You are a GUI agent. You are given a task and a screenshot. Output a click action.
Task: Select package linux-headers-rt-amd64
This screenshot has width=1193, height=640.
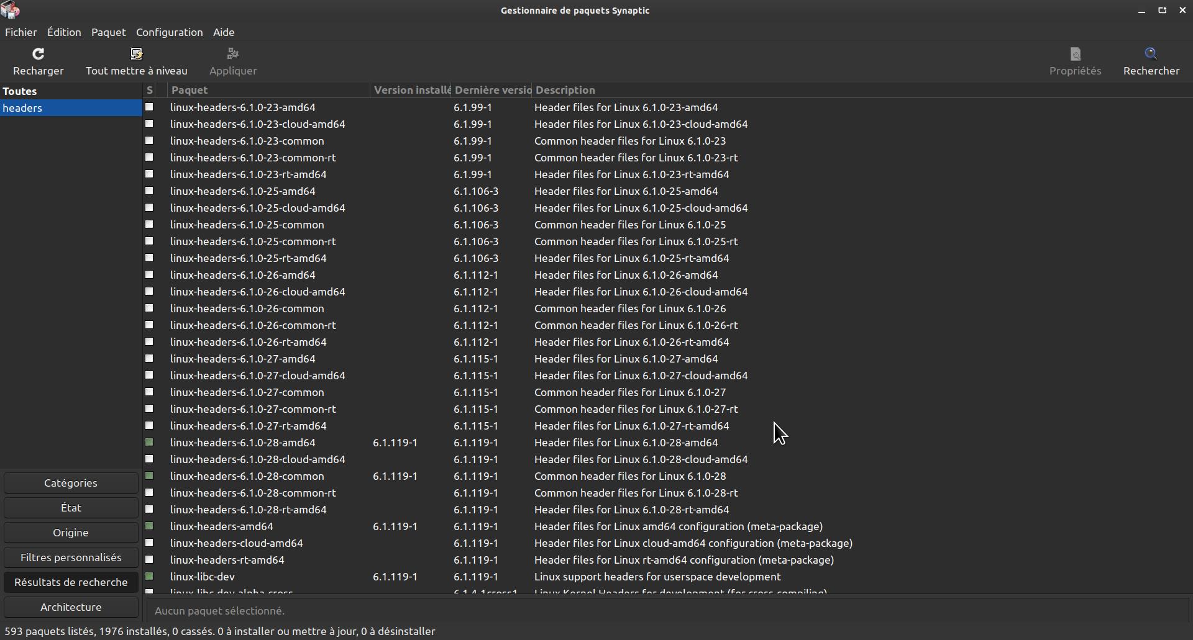(227, 560)
